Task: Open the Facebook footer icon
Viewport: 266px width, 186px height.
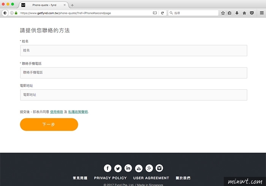Action: point(108,168)
